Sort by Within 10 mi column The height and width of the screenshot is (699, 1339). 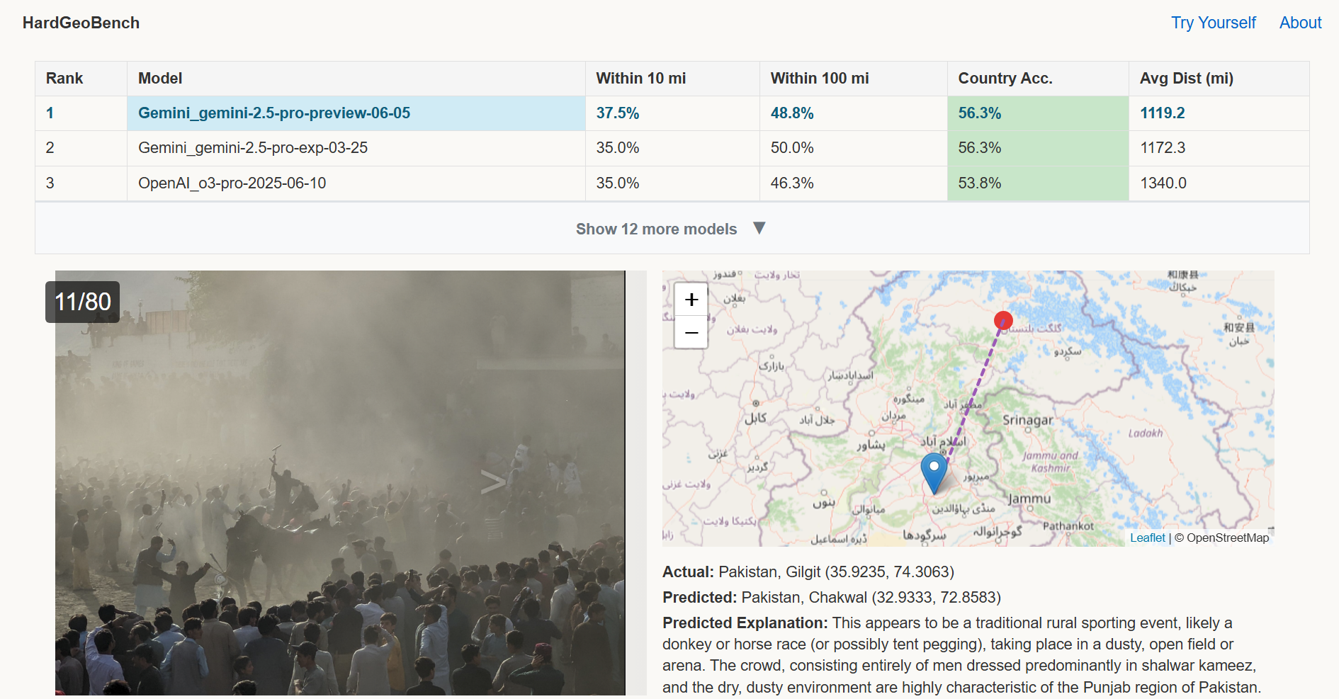point(640,79)
